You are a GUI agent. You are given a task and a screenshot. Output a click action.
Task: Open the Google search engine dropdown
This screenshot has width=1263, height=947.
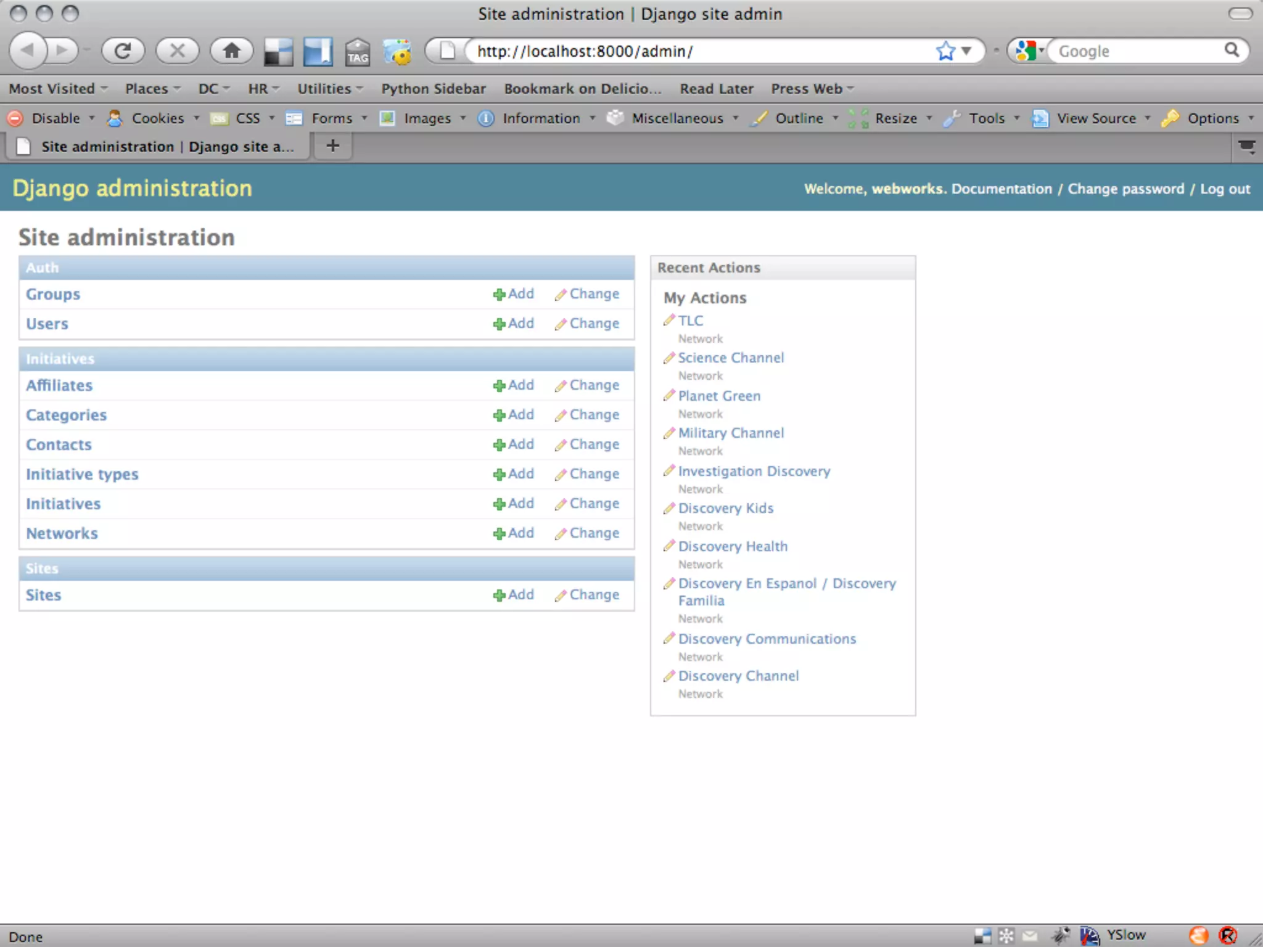click(x=1029, y=51)
